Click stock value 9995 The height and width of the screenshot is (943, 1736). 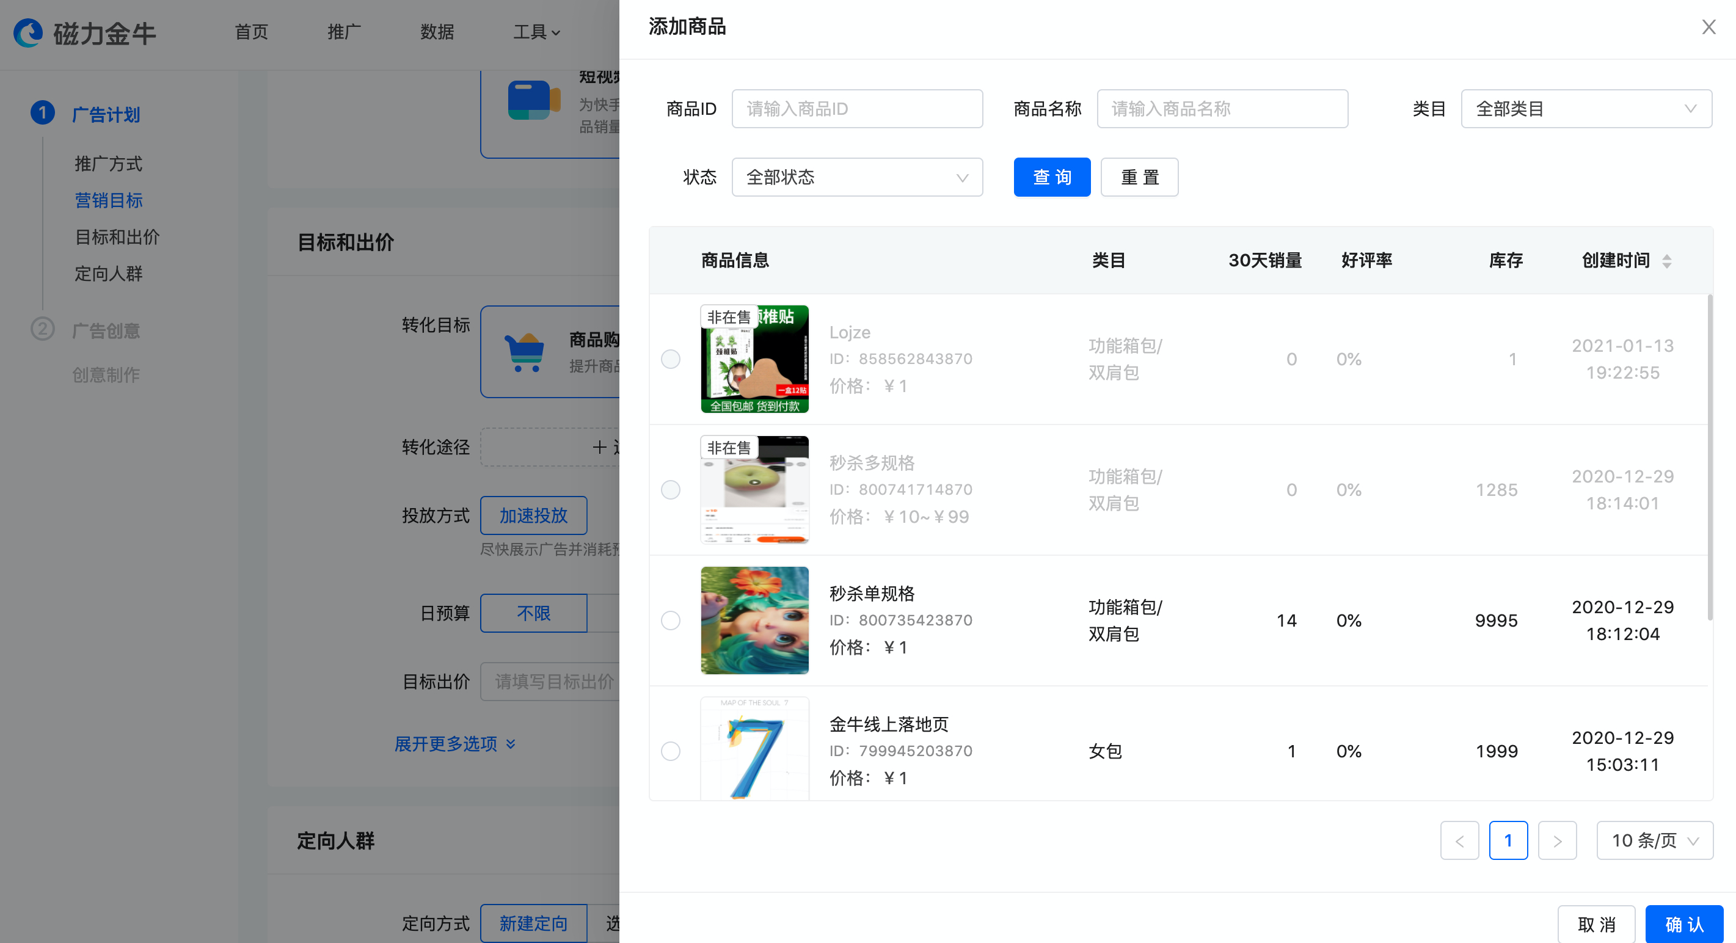tap(1496, 621)
